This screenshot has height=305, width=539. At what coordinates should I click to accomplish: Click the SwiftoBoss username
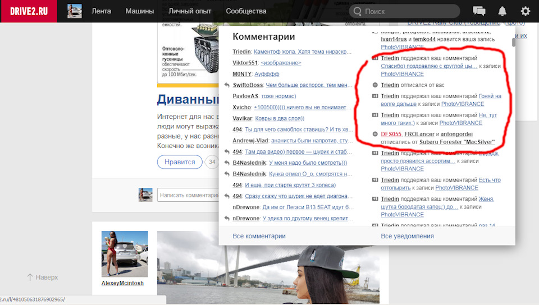[248, 85]
